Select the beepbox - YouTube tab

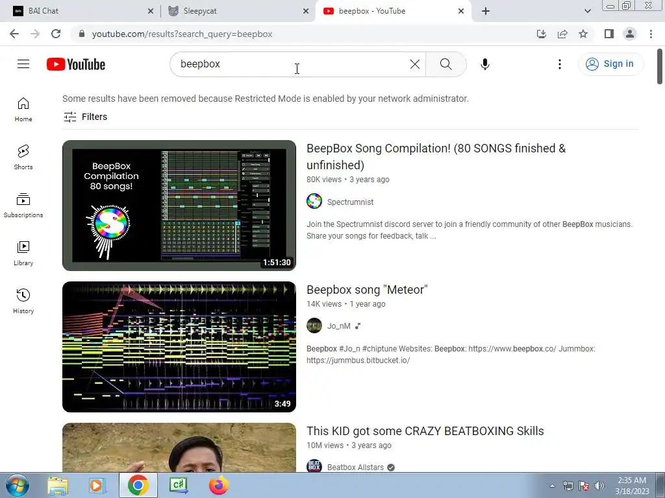[392, 11]
